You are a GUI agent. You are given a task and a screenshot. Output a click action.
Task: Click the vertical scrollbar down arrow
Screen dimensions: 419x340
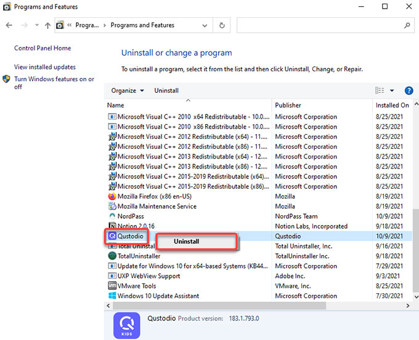coord(416,296)
